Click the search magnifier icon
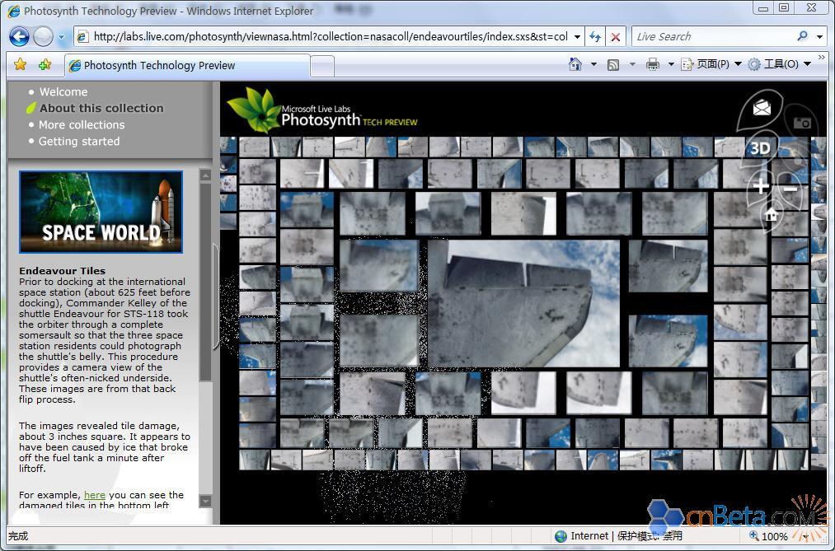The height and width of the screenshot is (551, 835). 803,36
